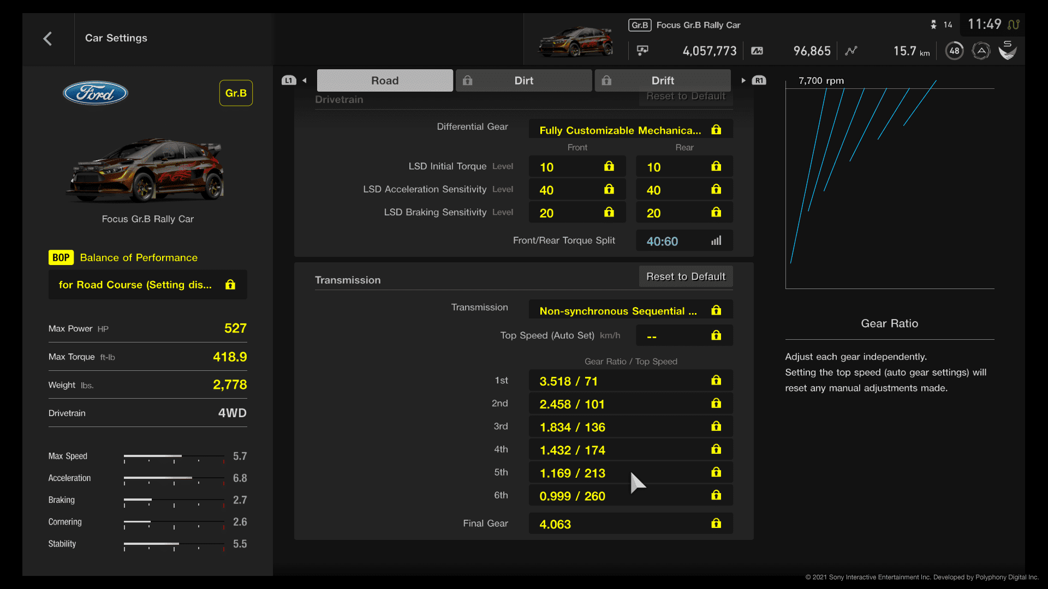Click the BOP yellow badge icon
Viewport: 1048px width, 589px height.
coord(61,257)
